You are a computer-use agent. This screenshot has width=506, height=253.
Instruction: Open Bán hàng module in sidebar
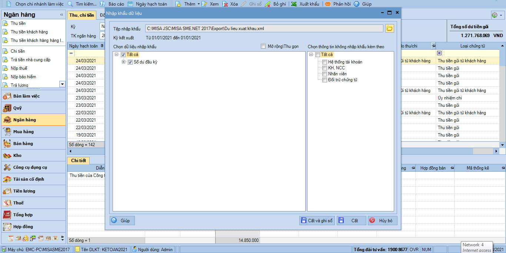coord(33,144)
